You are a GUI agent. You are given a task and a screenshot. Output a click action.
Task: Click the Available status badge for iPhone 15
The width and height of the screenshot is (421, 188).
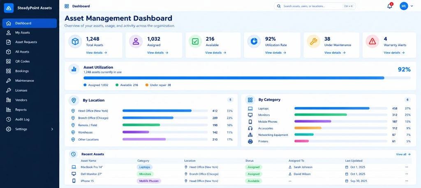[253, 181]
